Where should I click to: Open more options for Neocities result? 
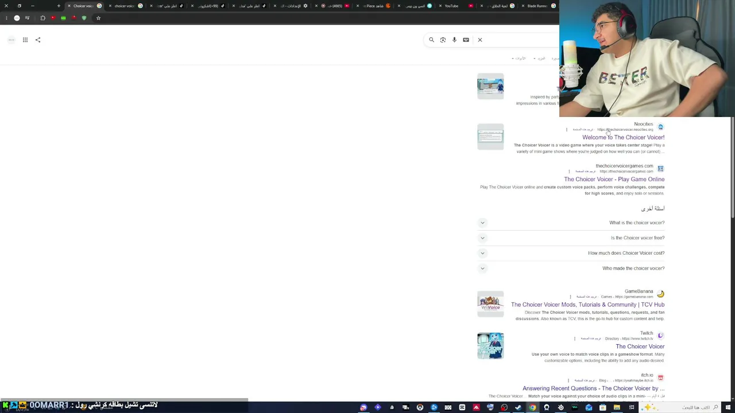567,130
